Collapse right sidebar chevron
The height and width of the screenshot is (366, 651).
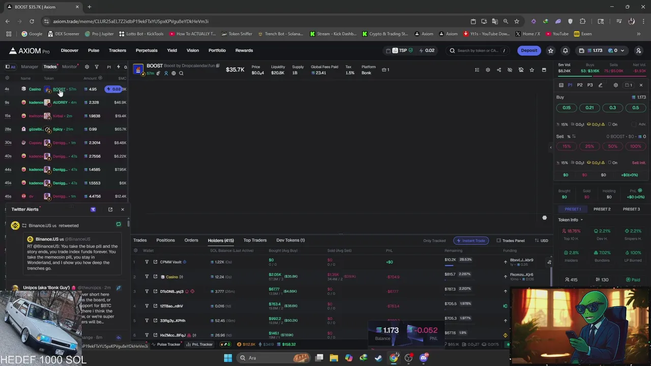tap(550, 147)
